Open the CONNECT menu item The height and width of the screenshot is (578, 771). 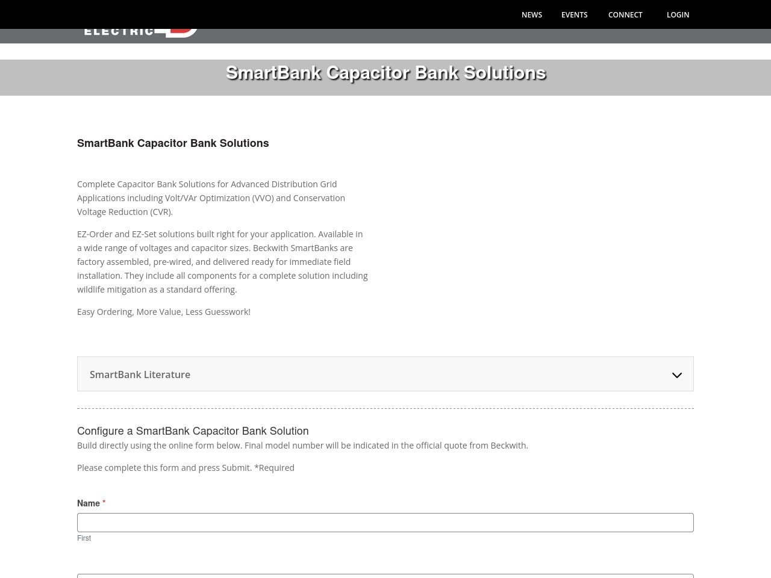[x=625, y=14]
